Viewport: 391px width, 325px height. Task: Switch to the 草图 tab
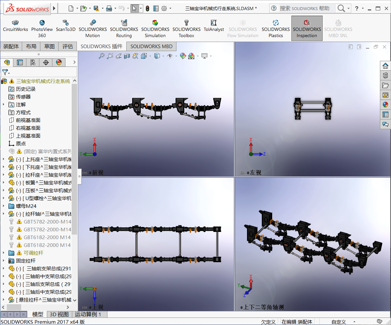49,47
